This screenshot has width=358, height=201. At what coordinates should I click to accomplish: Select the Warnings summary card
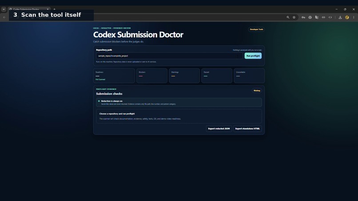click(184, 75)
